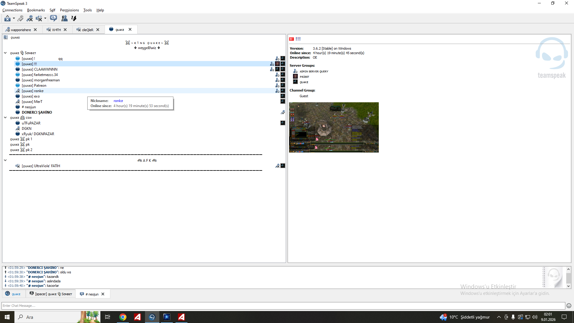Open Google Chrome from the taskbar

click(x=123, y=317)
